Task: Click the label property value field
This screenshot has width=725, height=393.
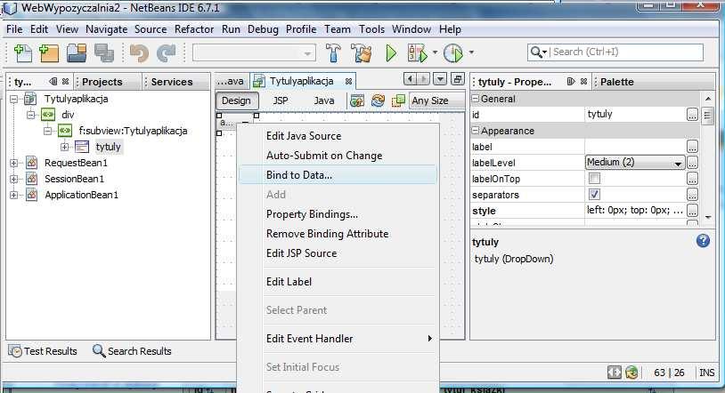Action: point(635,147)
